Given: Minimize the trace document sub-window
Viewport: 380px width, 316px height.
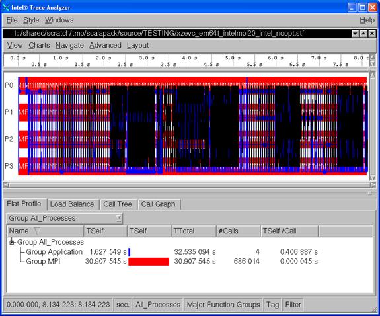Looking at the screenshot, I should pyautogui.click(x=355, y=34).
